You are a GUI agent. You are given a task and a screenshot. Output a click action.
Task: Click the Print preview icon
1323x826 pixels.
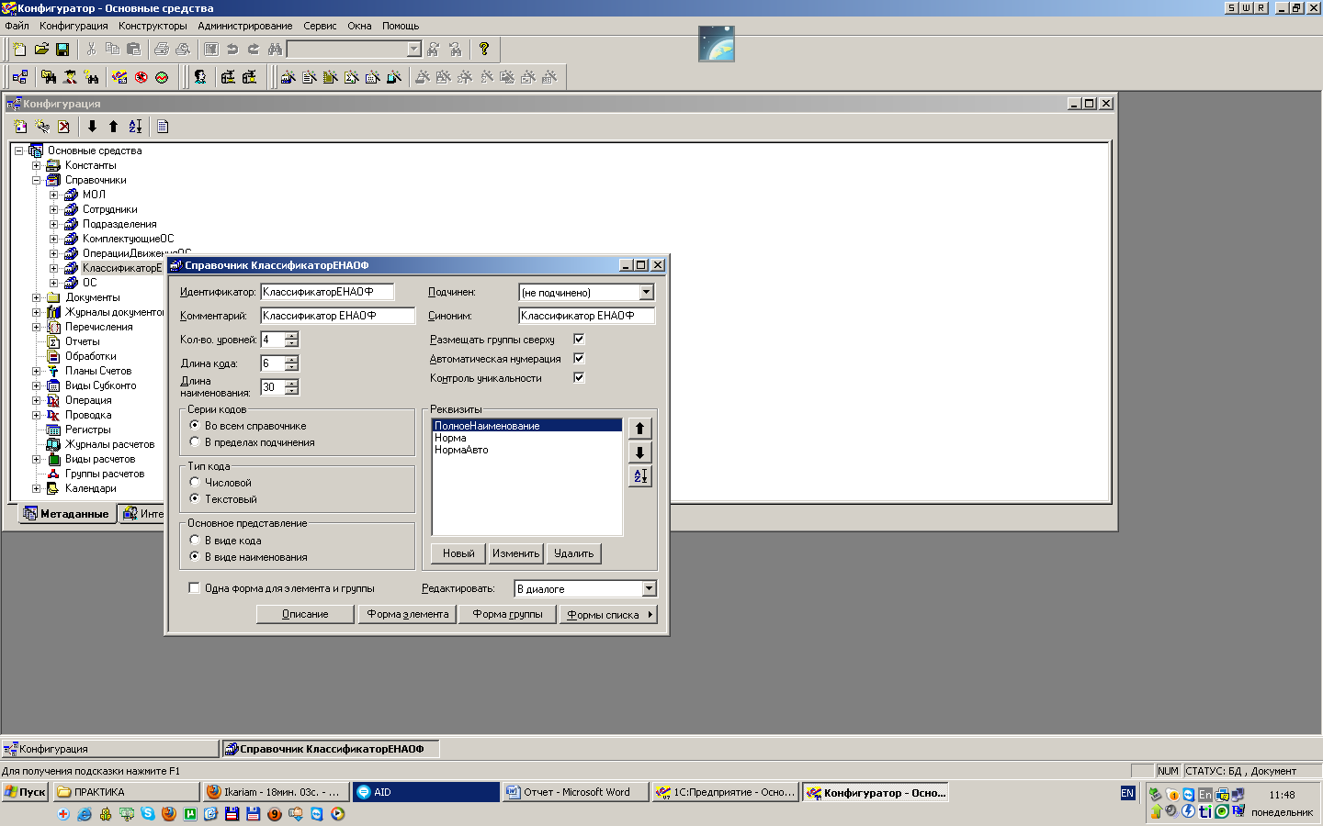click(x=183, y=49)
